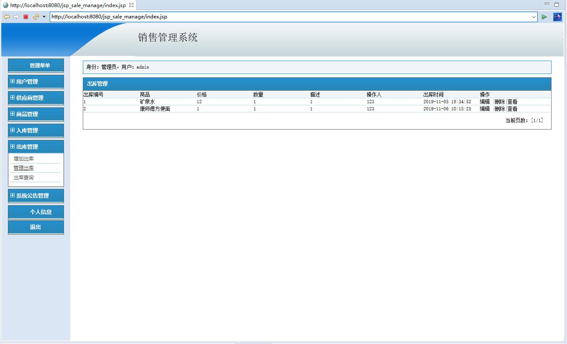The width and height of the screenshot is (567, 344).
Task: Expand the 用户管理 menu section
Action: click(36, 81)
